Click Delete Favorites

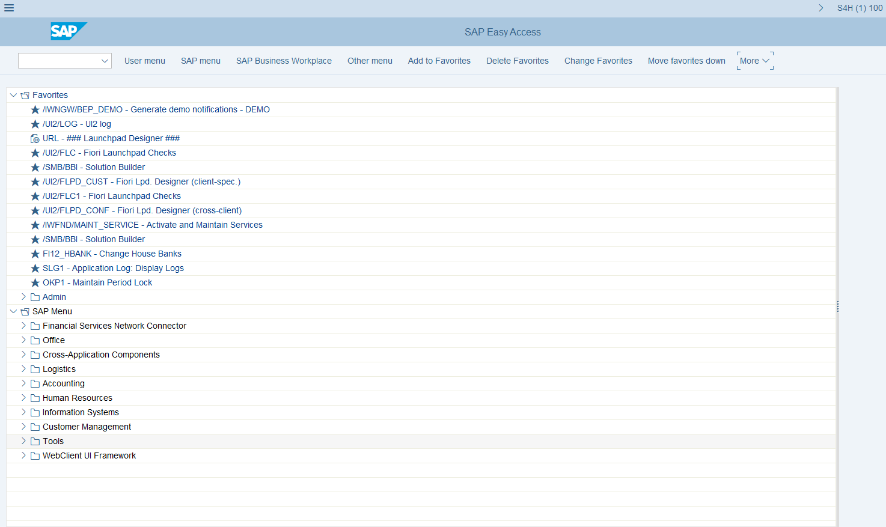coord(518,61)
